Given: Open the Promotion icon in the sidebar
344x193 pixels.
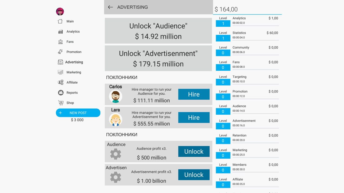Looking at the screenshot, I should [x=60, y=52].
